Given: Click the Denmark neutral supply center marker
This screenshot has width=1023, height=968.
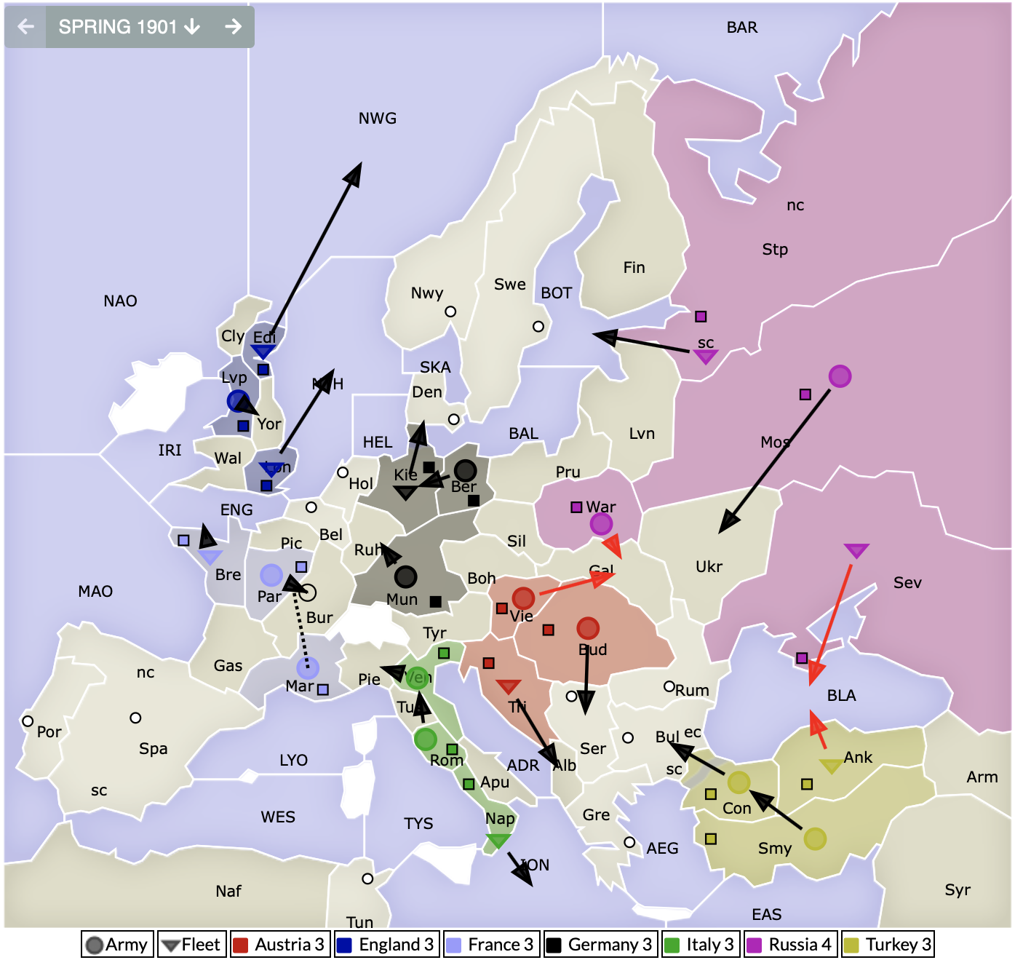Looking at the screenshot, I should (x=454, y=419).
